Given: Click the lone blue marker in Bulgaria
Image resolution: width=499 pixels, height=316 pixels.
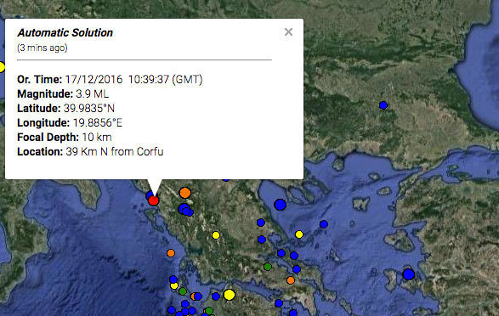Looking at the screenshot, I should [x=383, y=105].
